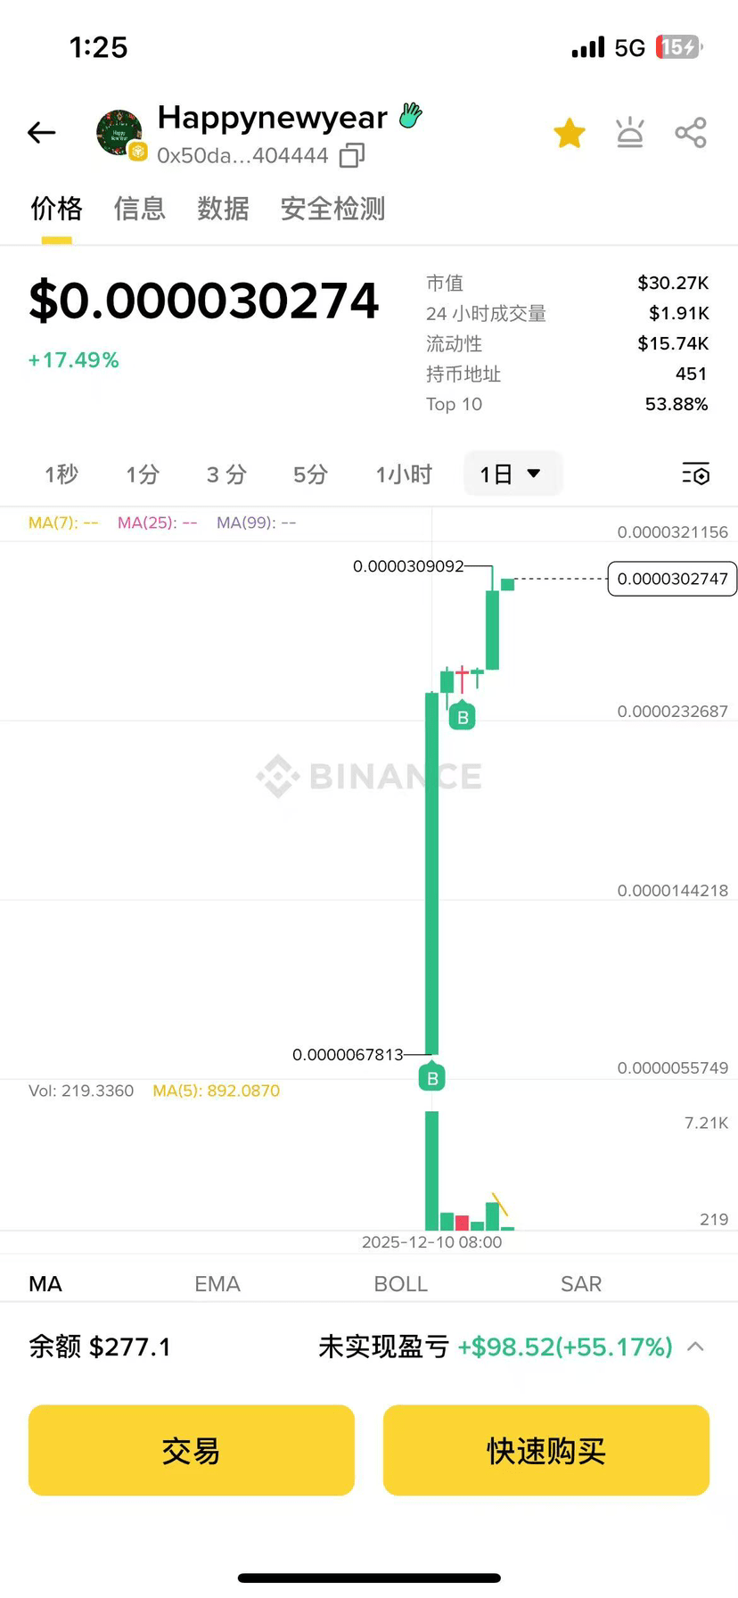Switch to the 信息 tab
Viewport: 738px width, 1598px height.
tap(139, 209)
